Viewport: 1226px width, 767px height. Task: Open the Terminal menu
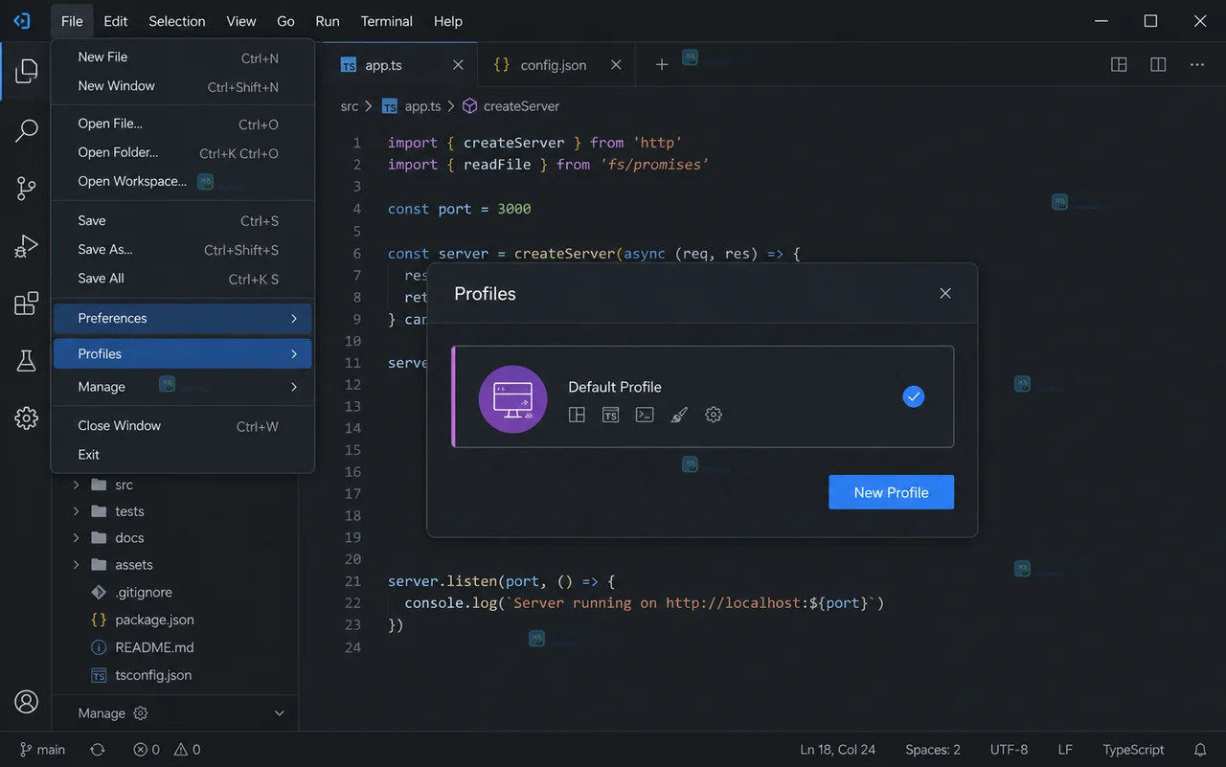point(387,21)
